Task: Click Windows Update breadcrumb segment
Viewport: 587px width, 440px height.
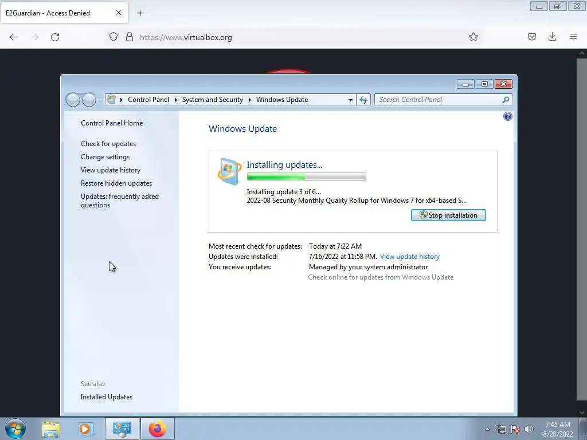Action: click(x=282, y=100)
